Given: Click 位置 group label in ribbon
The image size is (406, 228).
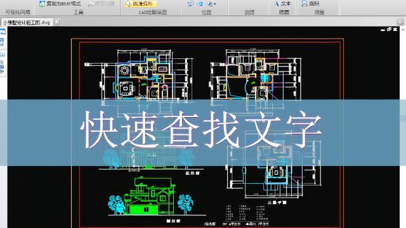Looking at the screenshot, I should click(x=206, y=12).
